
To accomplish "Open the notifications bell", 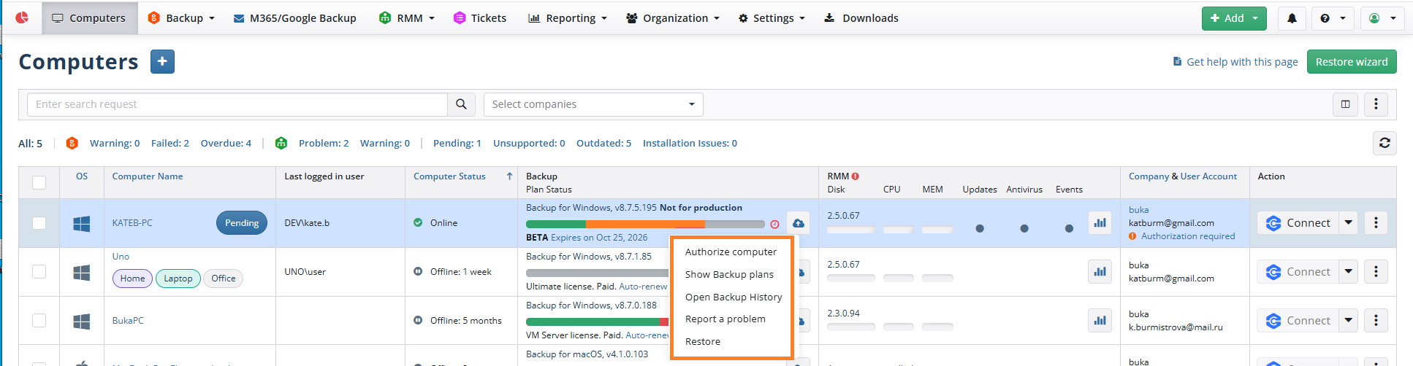I will click(x=1292, y=18).
